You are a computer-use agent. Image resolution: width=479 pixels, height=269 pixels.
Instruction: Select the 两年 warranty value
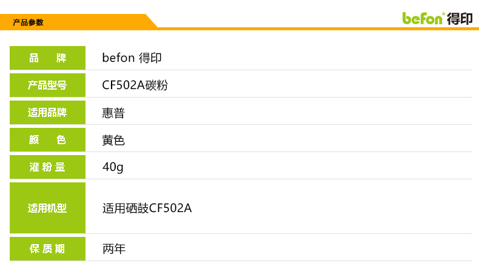[x=113, y=249]
